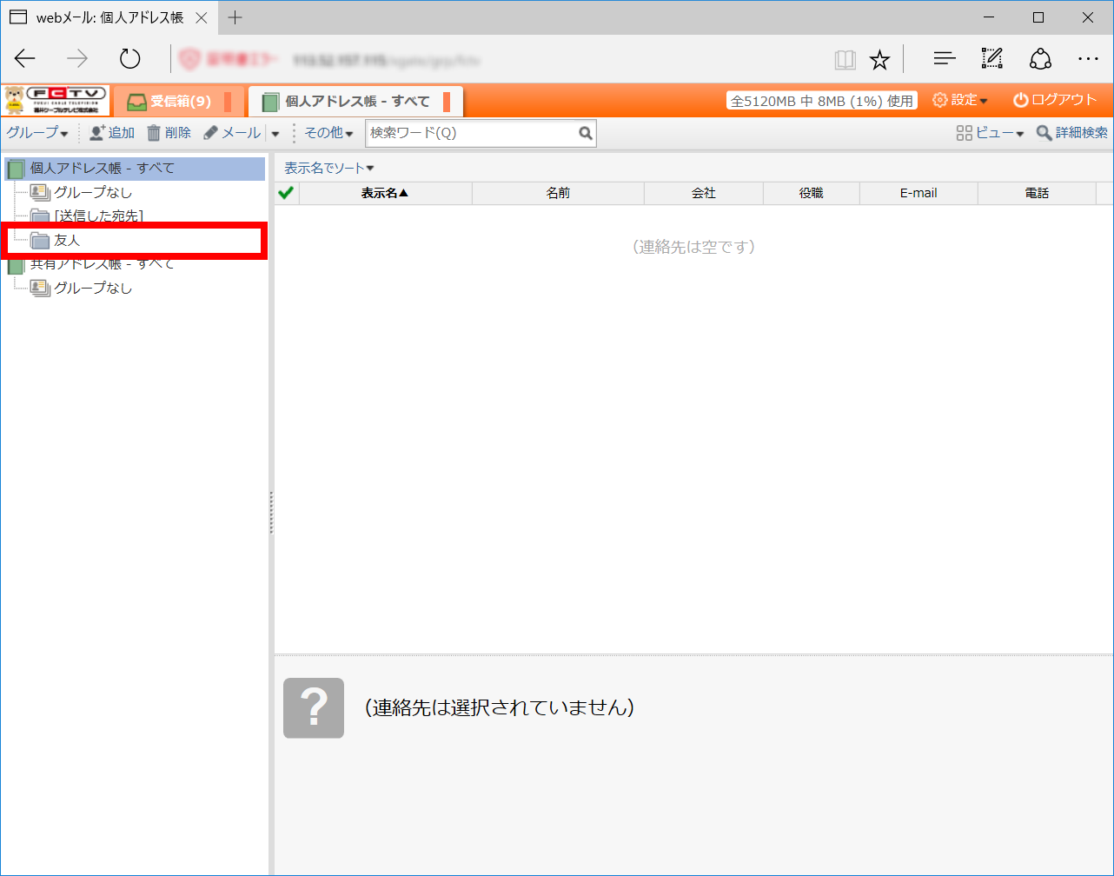Close the 受信箱 tab orange marker
Image resolution: width=1114 pixels, height=876 pixels.
[x=228, y=102]
